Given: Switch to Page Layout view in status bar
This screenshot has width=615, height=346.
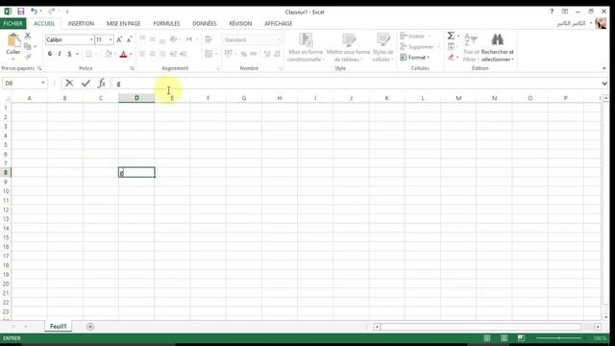Looking at the screenshot, I should point(504,338).
